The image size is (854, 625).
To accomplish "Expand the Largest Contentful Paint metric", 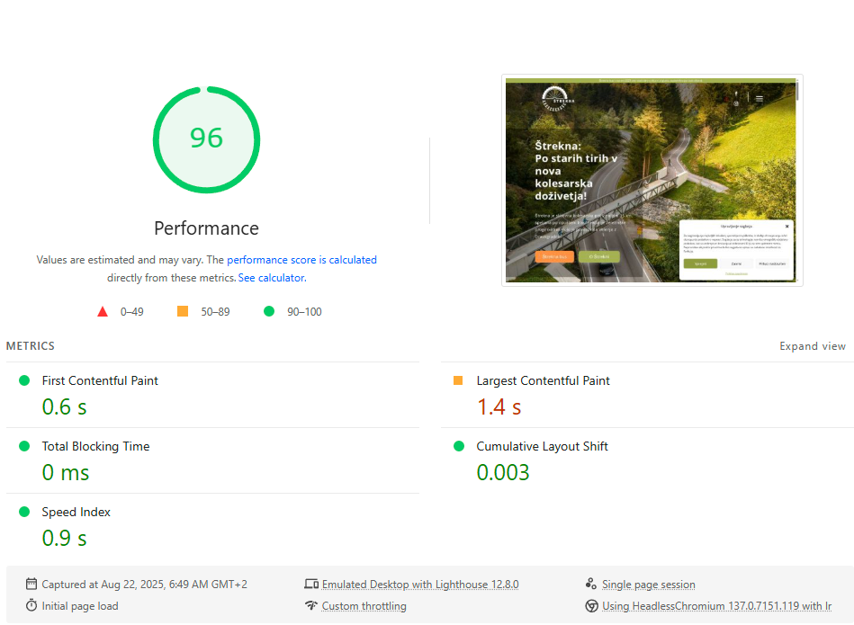I will [543, 381].
